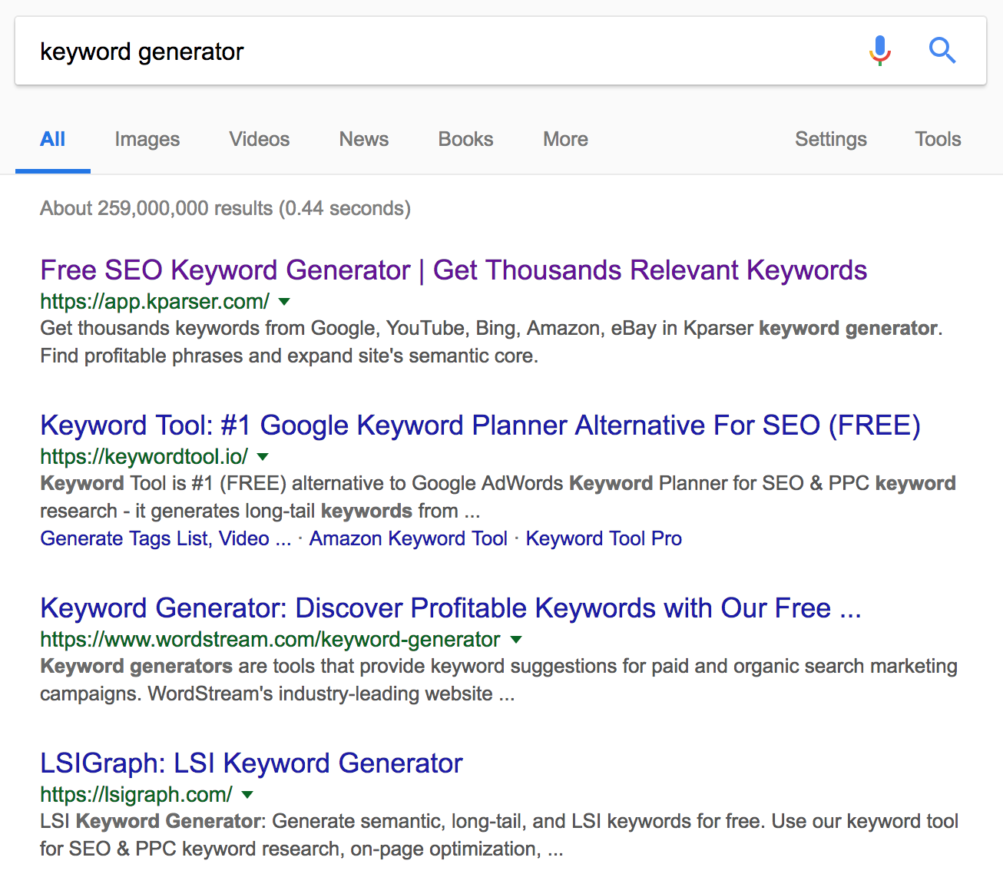Expand dropdown arrow next to lsigraph.com URL

click(x=247, y=795)
